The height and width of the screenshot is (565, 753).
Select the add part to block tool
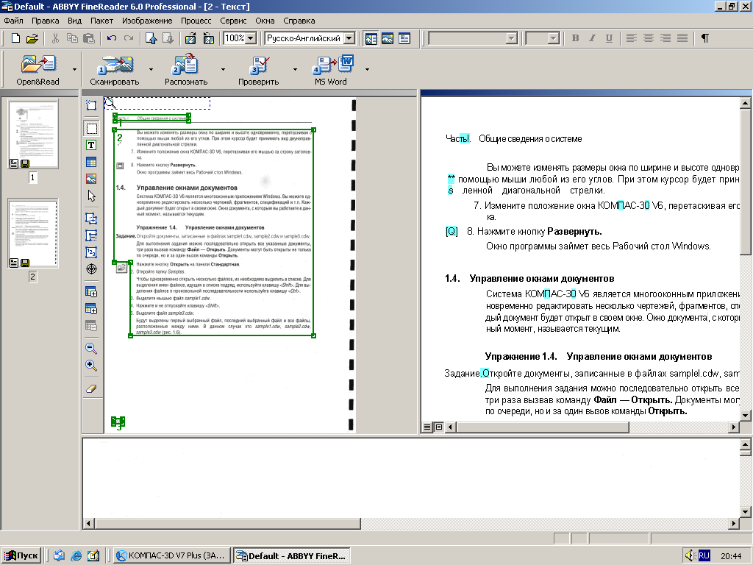pyautogui.click(x=91, y=218)
